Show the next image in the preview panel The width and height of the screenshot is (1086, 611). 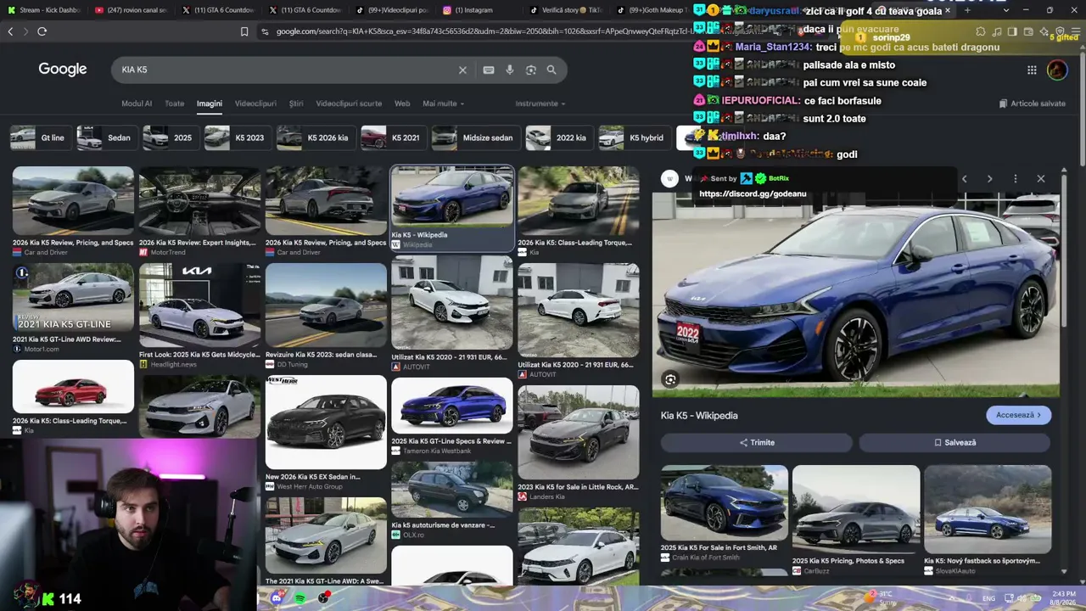989,178
